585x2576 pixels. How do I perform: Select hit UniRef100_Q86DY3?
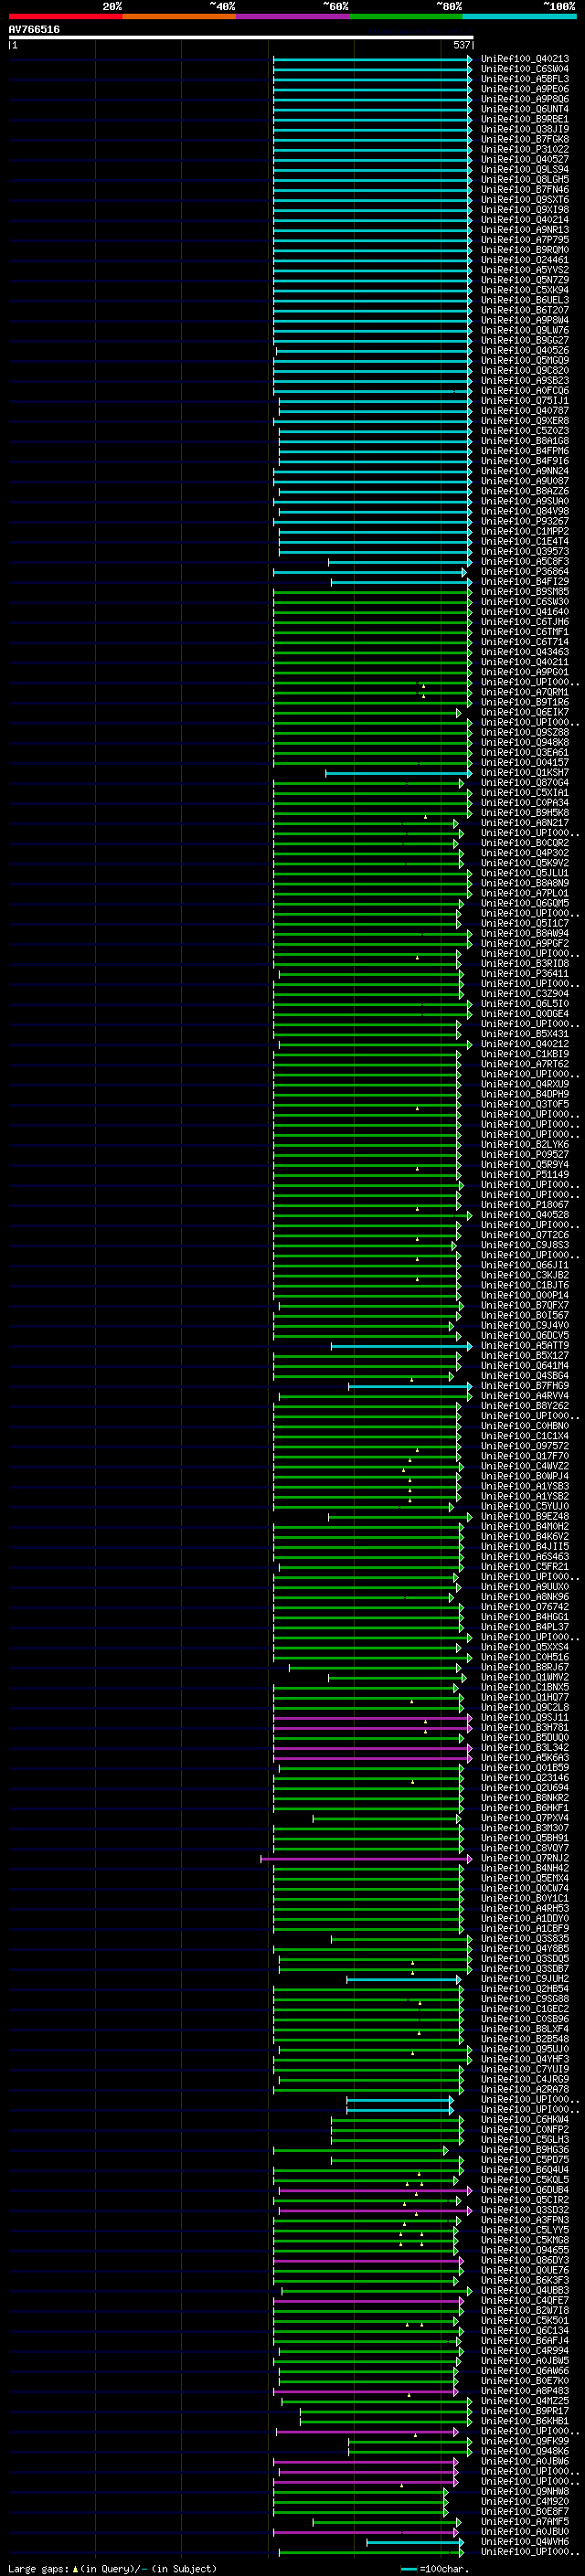tap(525, 2260)
